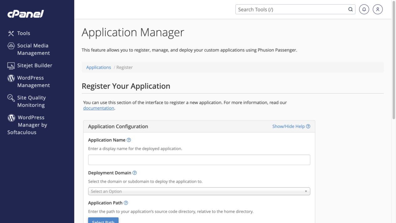
Task: Open the notifications bell icon
Action: tap(364, 9)
